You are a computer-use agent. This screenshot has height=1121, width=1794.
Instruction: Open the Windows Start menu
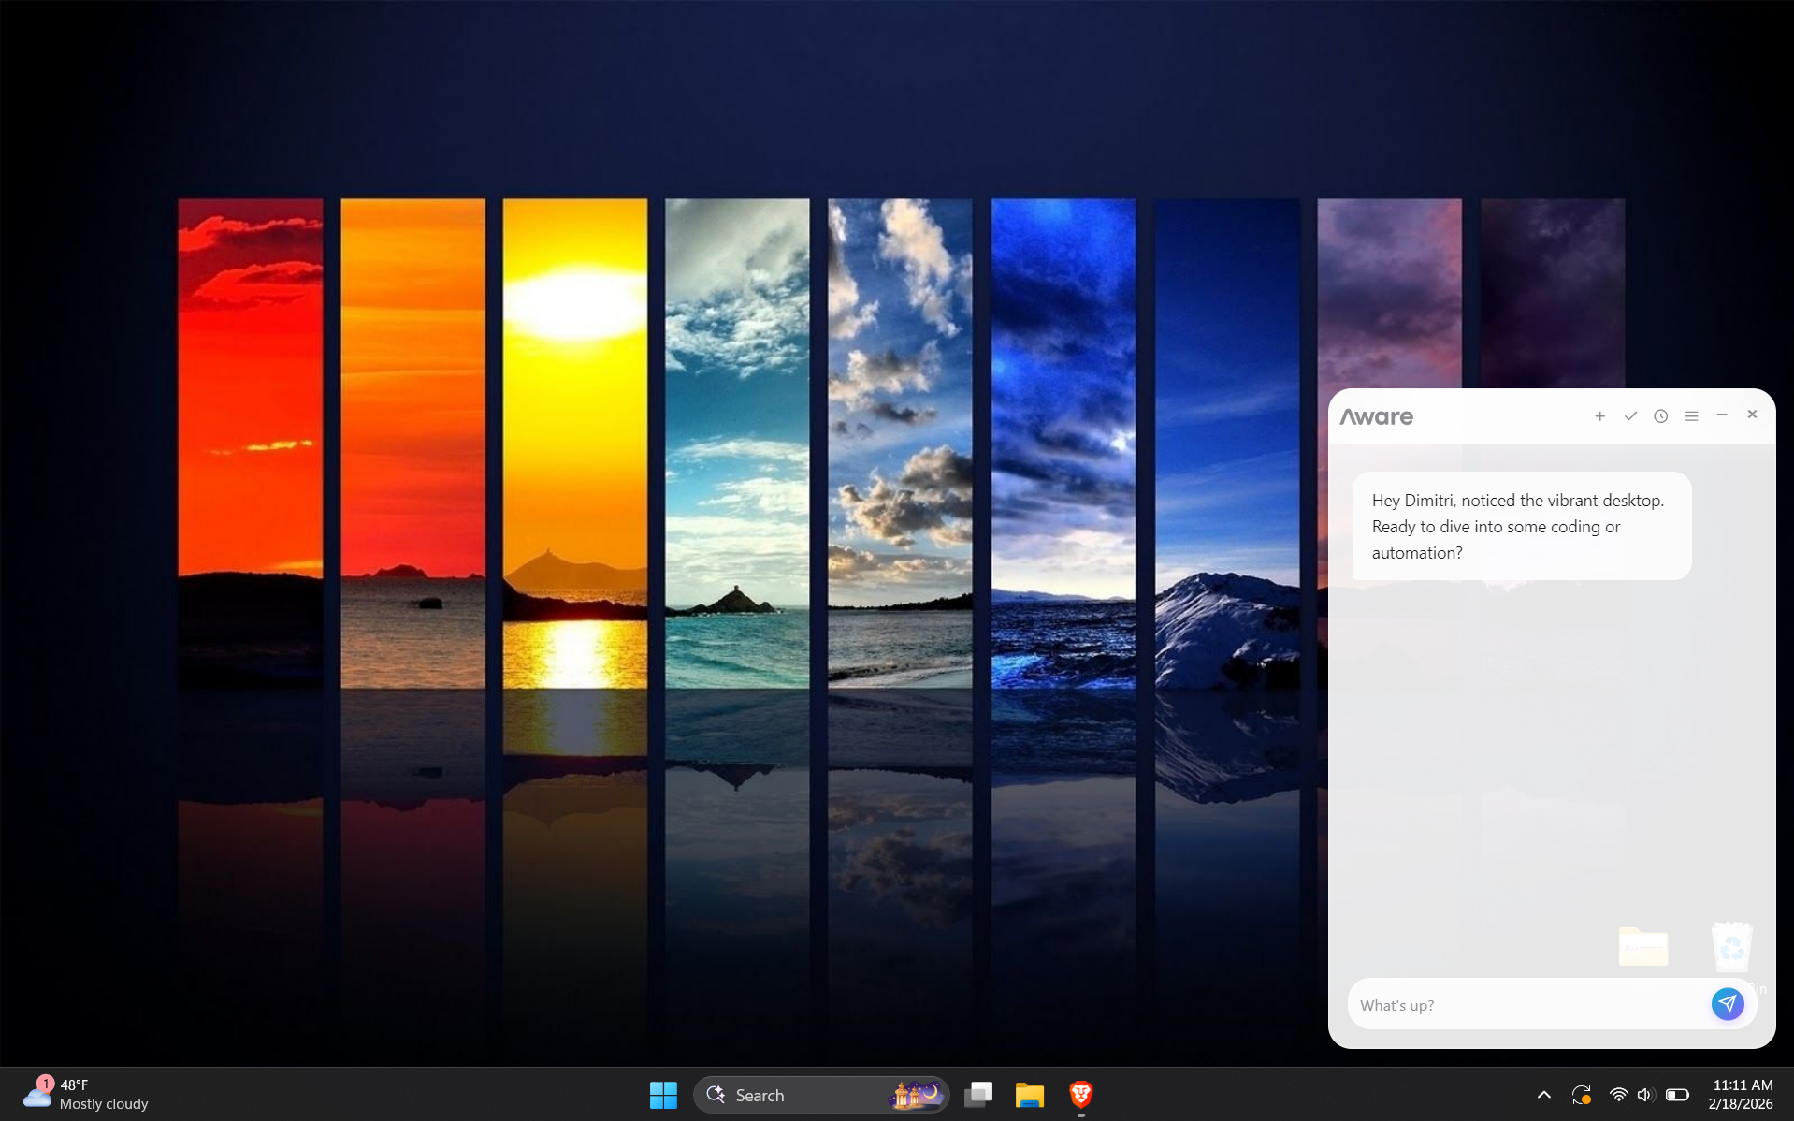point(663,1095)
